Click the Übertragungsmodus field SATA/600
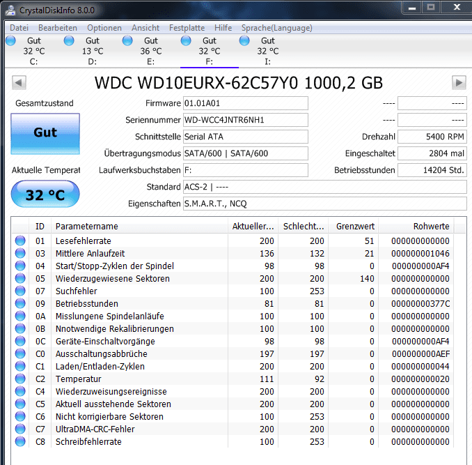472x465 pixels. [x=246, y=153]
